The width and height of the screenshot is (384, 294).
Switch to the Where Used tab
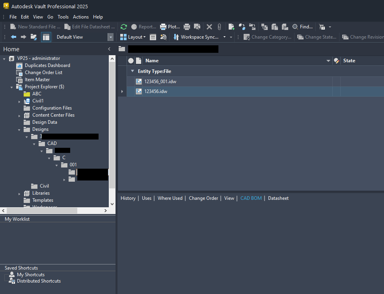point(170,198)
